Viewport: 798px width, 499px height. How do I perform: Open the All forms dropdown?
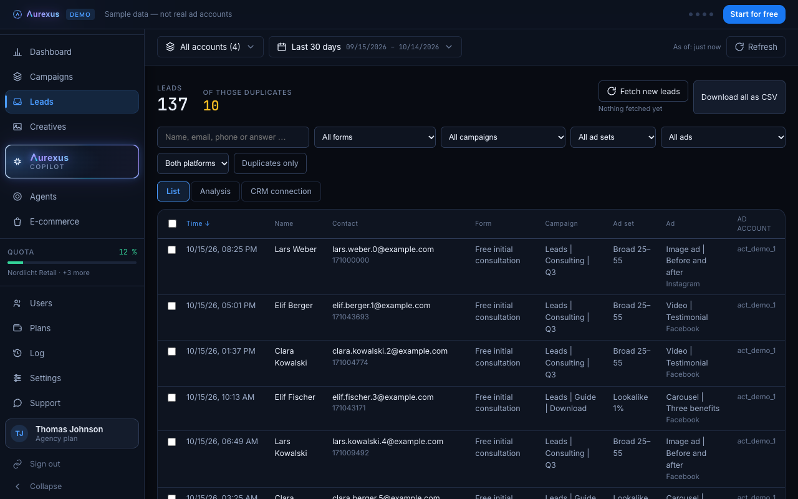point(375,137)
